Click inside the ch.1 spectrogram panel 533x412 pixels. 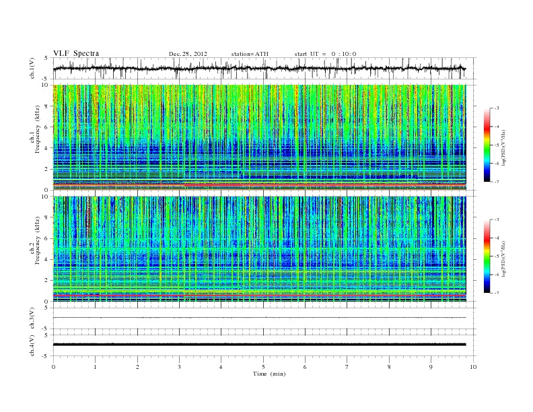point(259,137)
